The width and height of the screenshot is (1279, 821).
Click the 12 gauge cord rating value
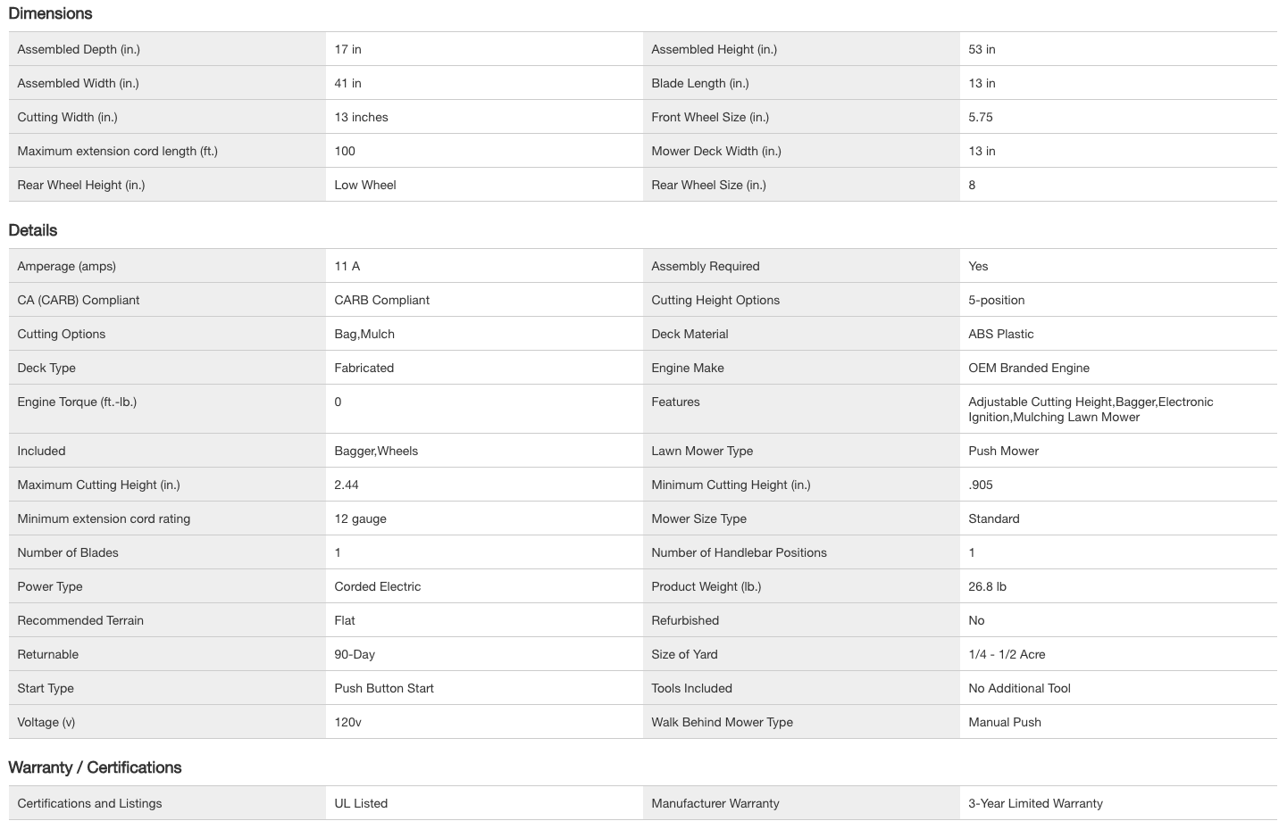360,518
